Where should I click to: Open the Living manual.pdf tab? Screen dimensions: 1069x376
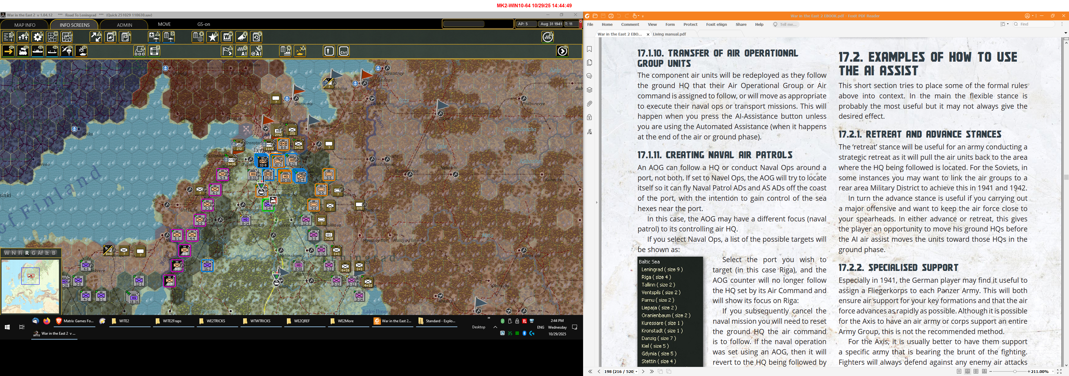(669, 34)
